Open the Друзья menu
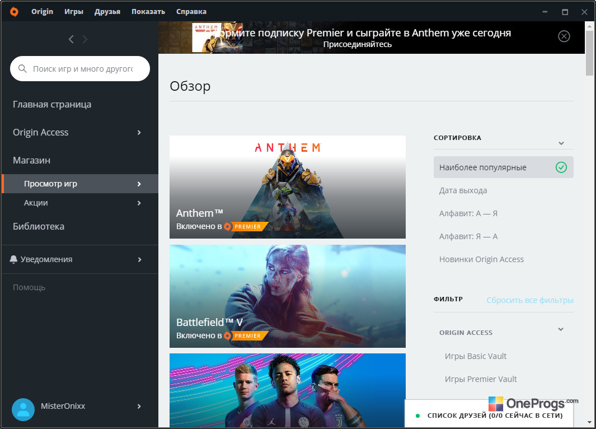The width and height of the screenshot is (596, 429). tap(107, 12)
